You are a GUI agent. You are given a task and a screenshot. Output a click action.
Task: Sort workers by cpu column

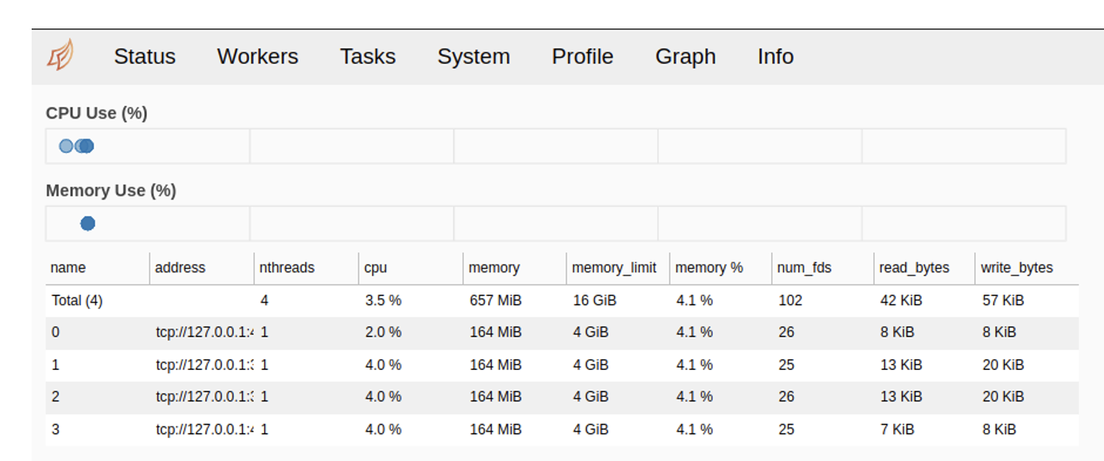(375, 268)
